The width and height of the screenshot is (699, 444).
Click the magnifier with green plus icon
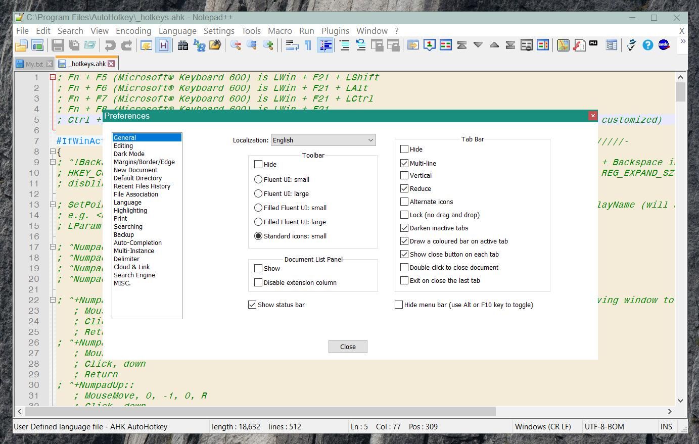point(268,45)
